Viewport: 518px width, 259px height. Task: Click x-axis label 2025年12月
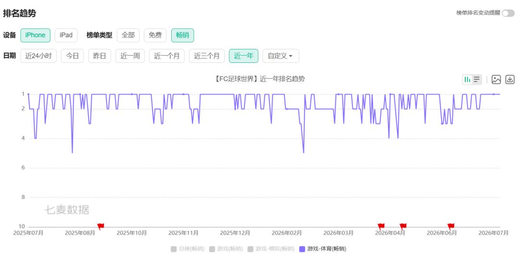coord(235,233)
